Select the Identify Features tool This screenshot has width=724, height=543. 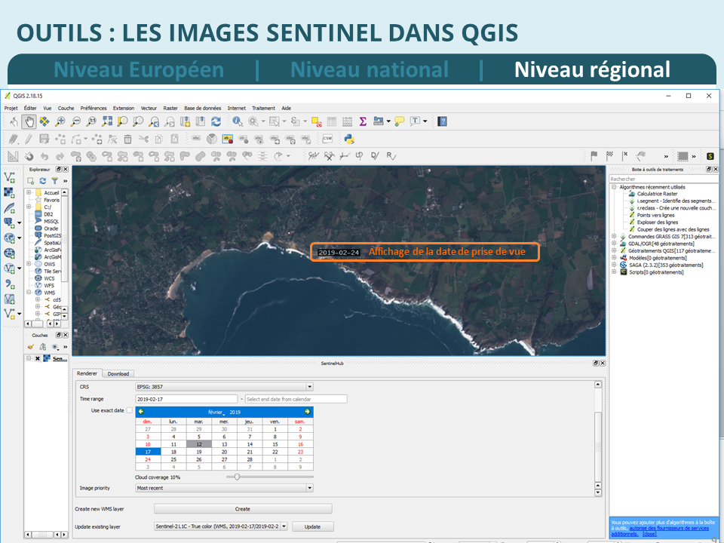238,121
